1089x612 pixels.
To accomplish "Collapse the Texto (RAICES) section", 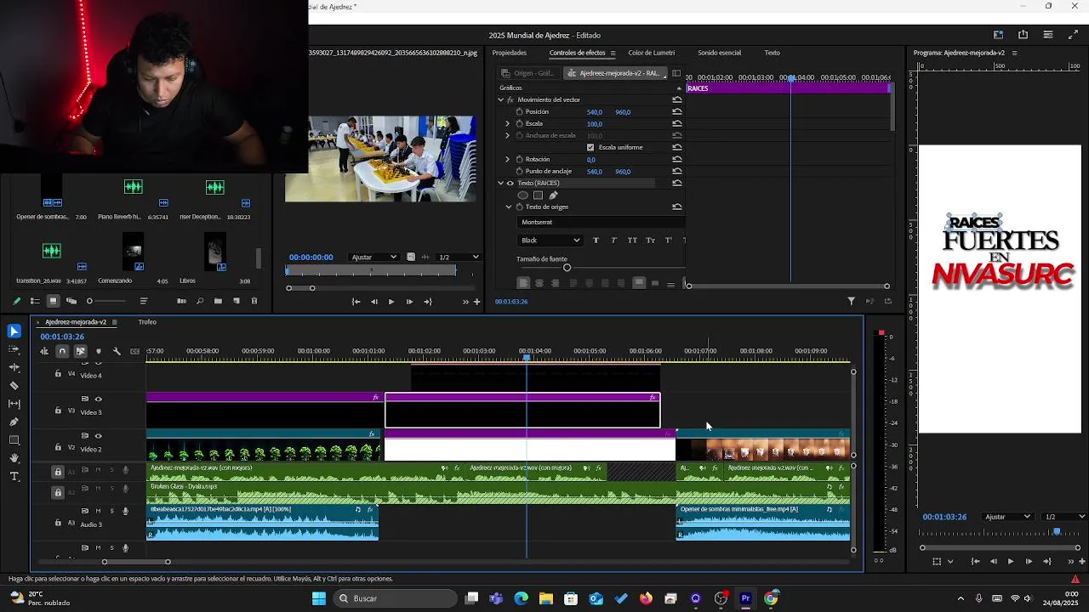I will tap(500, 184).
